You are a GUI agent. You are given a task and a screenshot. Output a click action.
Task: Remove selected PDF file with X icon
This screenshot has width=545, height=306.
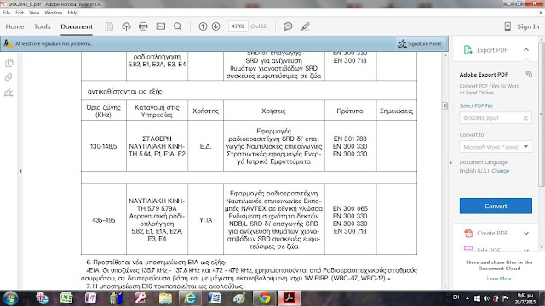[x=525, y=118]
